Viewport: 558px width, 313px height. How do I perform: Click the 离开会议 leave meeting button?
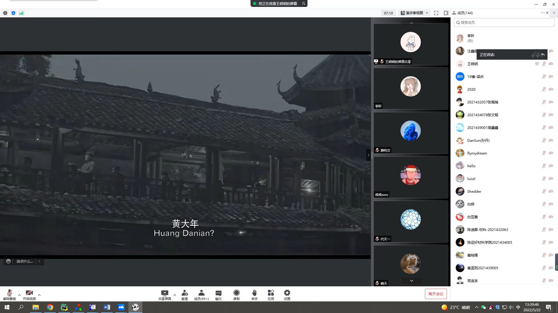[x=436, y=294]
